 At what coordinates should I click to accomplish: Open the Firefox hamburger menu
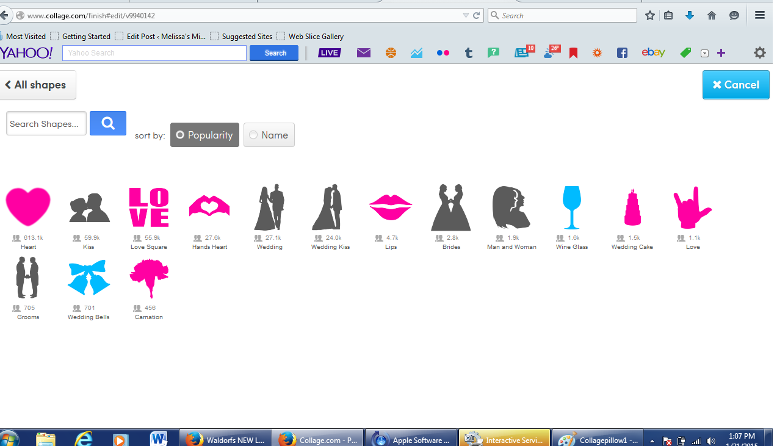[x=760, y=16]
